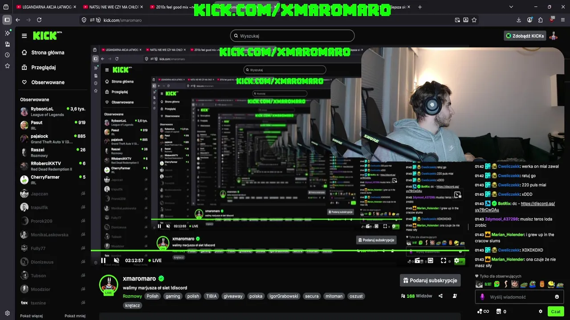Open a new browser tab
Viewport: 570px width, 320px height.
(x=419, y=7)
